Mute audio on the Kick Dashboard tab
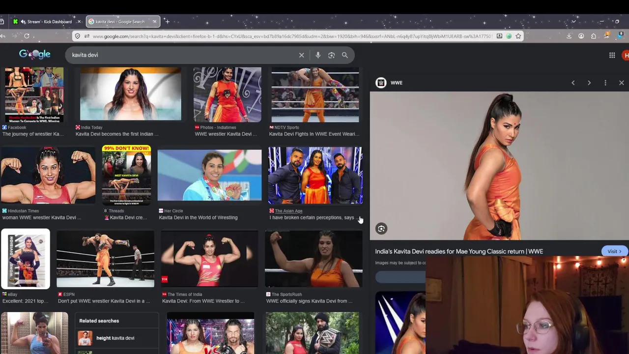 [x=23, y=22]
